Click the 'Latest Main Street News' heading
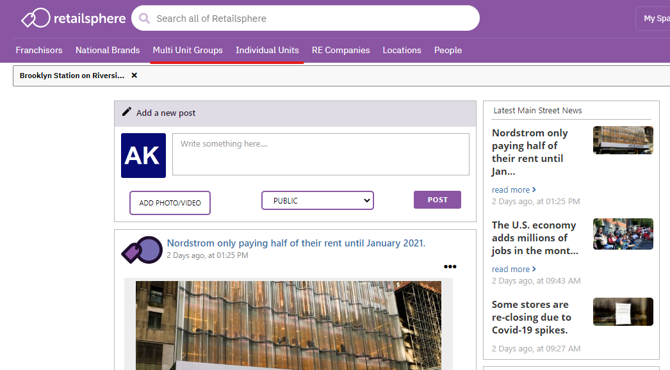 (537, 110)
